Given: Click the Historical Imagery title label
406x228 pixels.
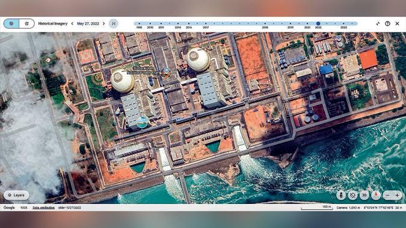Looking at the screenshot, I should (53, 23).
